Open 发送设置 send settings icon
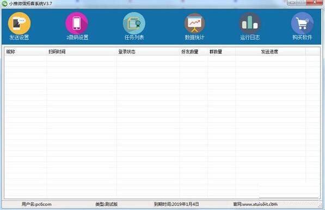Viewport: 325px width, 210px height. [19, 23]
